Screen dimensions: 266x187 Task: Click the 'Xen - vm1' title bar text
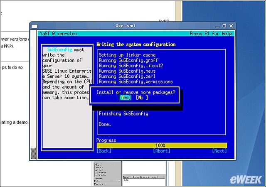[126, 26]
